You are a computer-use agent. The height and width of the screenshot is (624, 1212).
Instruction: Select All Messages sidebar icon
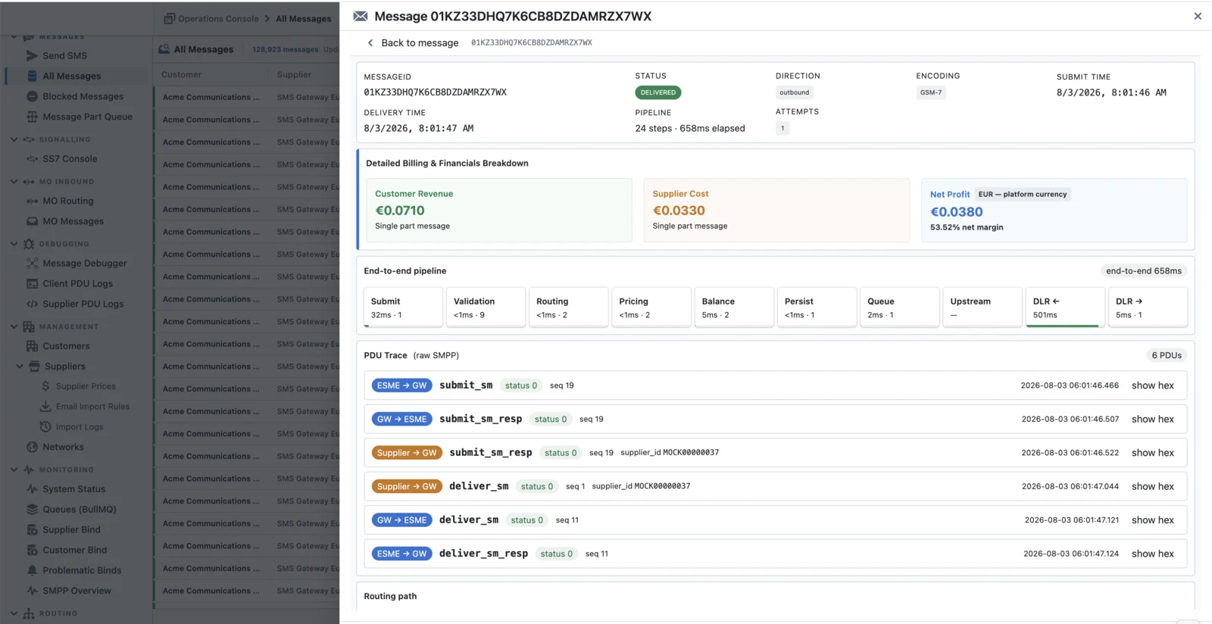32,76
